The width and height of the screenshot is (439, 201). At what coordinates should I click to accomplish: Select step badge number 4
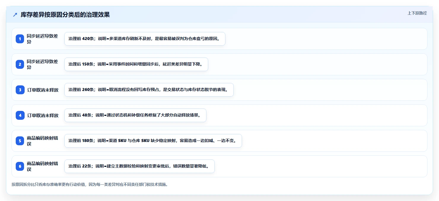pos(20,115)
